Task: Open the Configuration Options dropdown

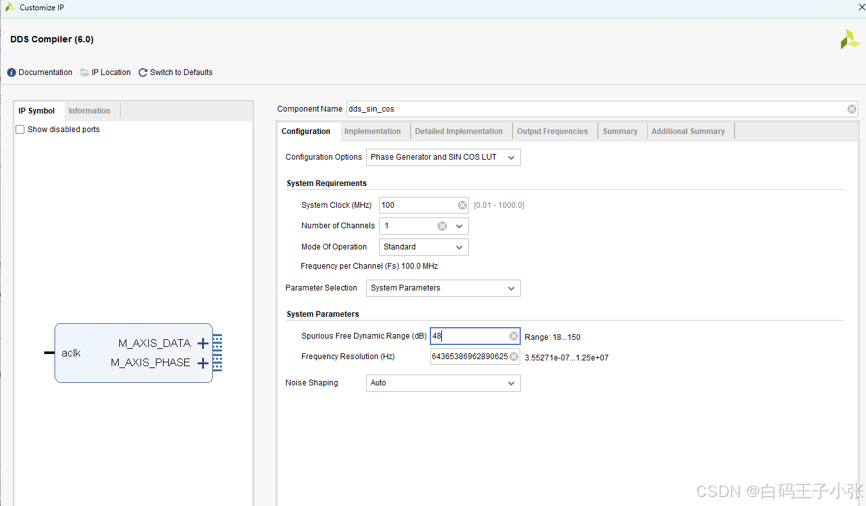Action: 443,157
